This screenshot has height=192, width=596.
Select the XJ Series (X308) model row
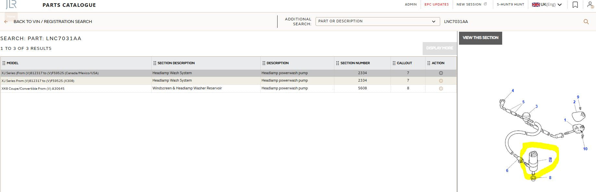229,81
